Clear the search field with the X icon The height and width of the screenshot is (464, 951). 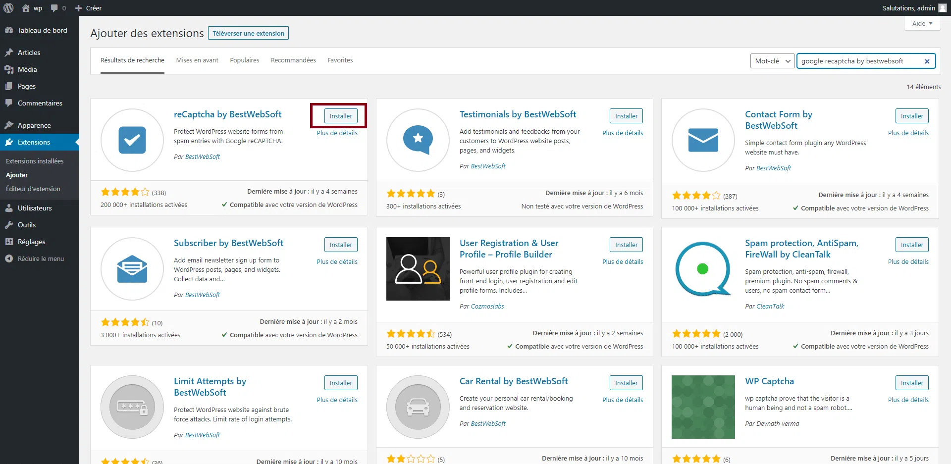pyautogui.click(x=927, y=61)
